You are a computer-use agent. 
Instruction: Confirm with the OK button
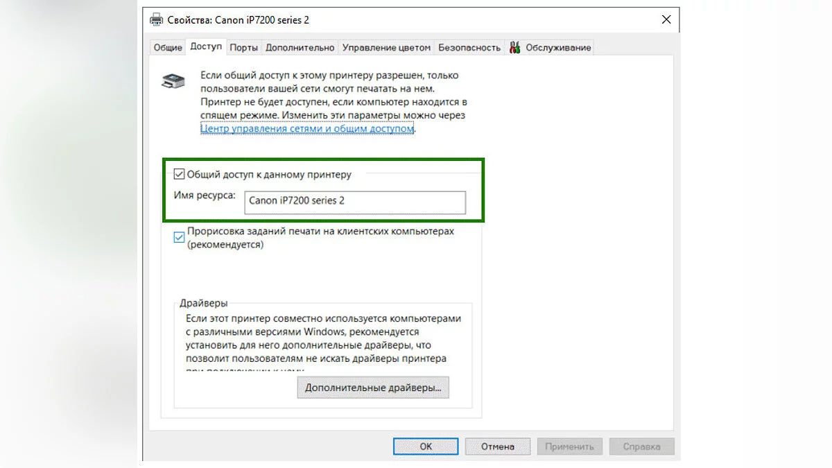(426, 447)
